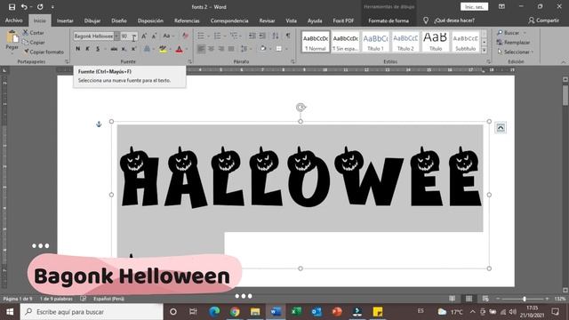Image resolution: width=569 pixels, height=320 pixels.
Task: Toggle Negrita (bold) formatting
Action: pyautogui.click(x=77, y=49)
